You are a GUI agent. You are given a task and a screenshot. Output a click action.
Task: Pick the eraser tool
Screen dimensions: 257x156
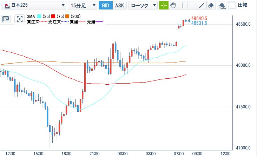[211, 5]
